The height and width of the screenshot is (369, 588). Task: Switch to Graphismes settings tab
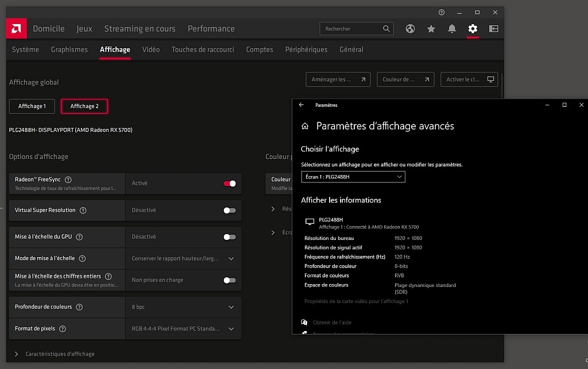click(69, 49)
